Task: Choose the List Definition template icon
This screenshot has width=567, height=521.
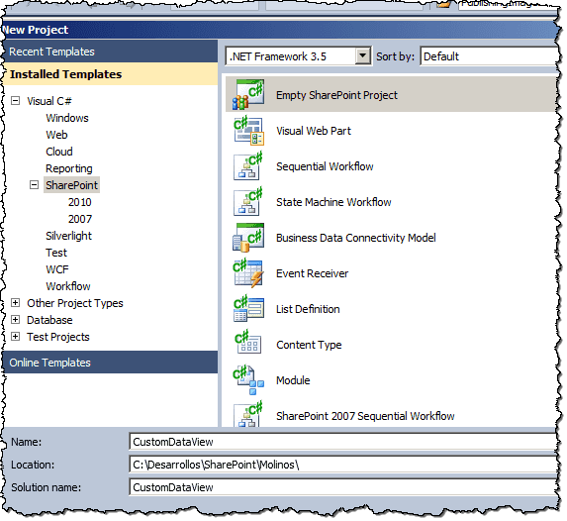Action: pos(248,309)
